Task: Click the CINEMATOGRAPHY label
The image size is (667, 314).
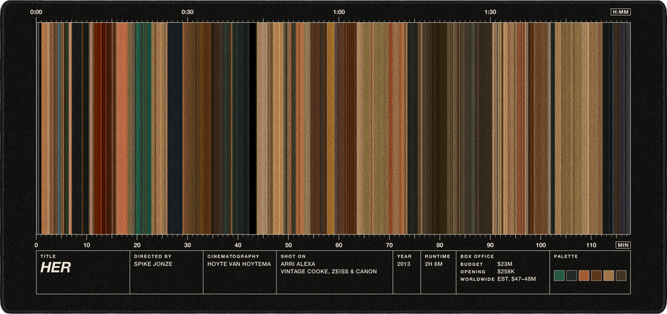Action: pyautogui.click(x=233, y=257)
